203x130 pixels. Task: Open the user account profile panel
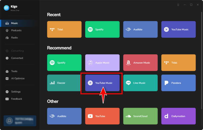point(20,121)
